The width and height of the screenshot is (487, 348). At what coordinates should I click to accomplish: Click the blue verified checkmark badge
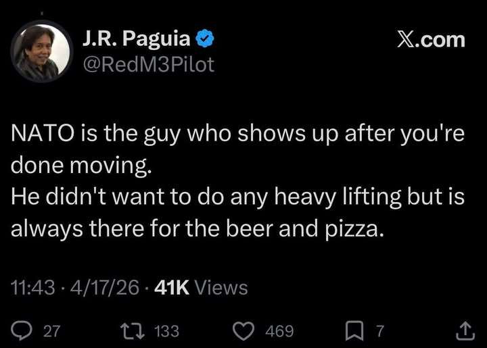click(206, 39)
